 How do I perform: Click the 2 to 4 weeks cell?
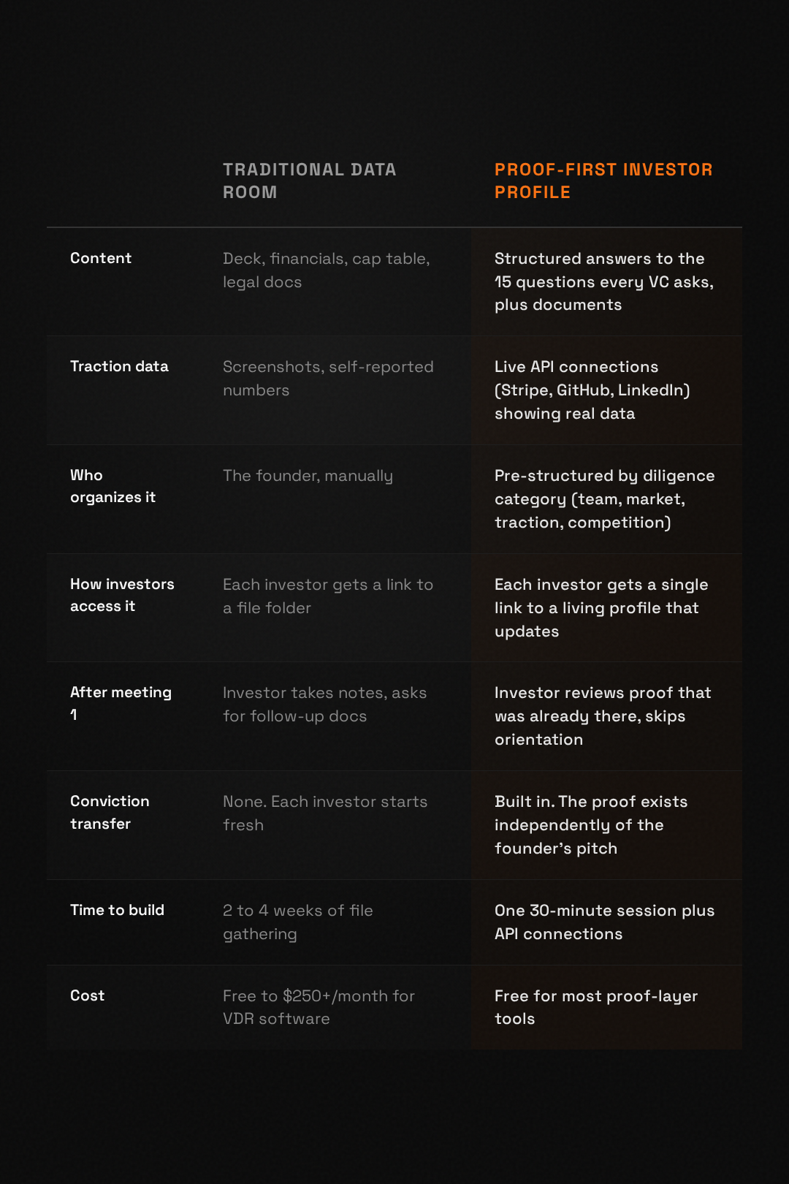click(297, 922)
